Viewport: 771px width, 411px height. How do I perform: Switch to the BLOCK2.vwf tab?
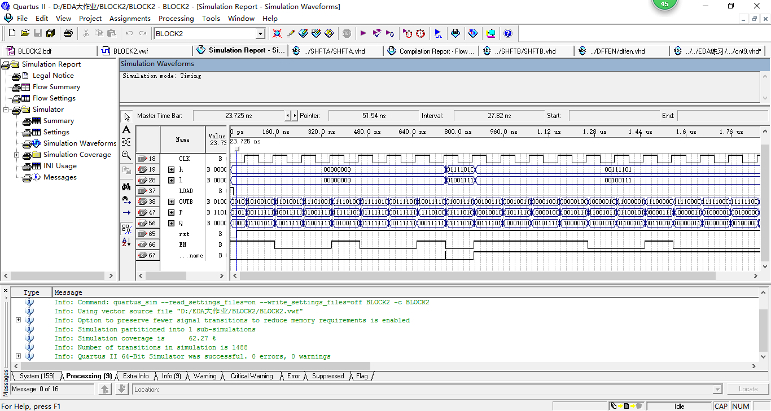(130, 51)
